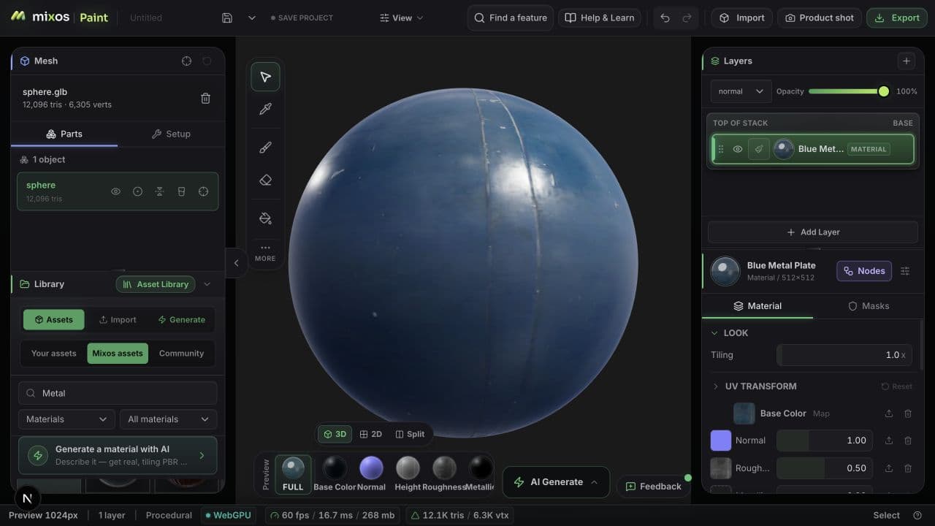This screenshot has height=526, width=935.
Task: Open the Materials category dropdown
Action: tap(66, 419)
